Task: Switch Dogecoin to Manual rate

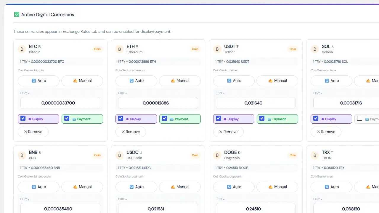Action: 277,187
